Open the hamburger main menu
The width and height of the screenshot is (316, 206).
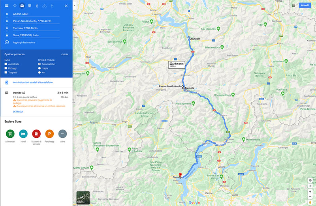point(7,6)
